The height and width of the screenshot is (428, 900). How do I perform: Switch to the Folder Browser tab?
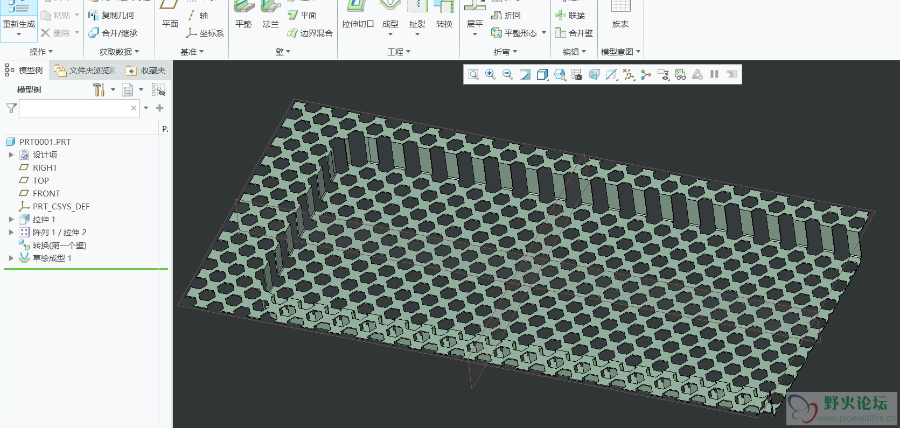coord(85,70)
